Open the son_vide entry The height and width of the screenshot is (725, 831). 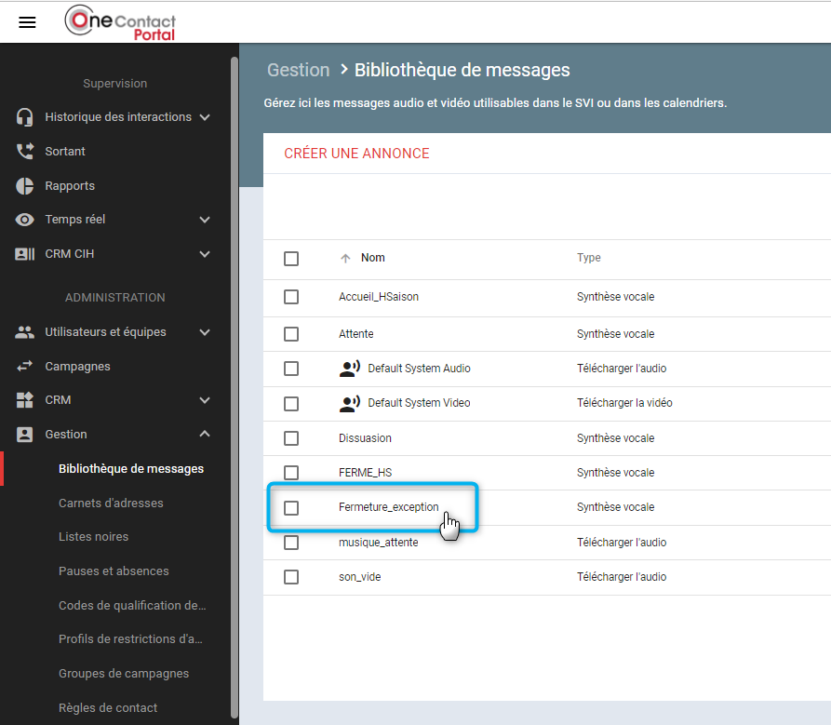tap(360, 577)
